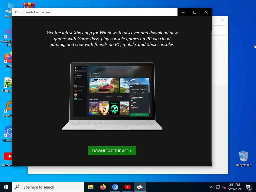Minimize the Xbox Console Companion window
This screenshot has height=192, width=256.
tap(183, 12)
